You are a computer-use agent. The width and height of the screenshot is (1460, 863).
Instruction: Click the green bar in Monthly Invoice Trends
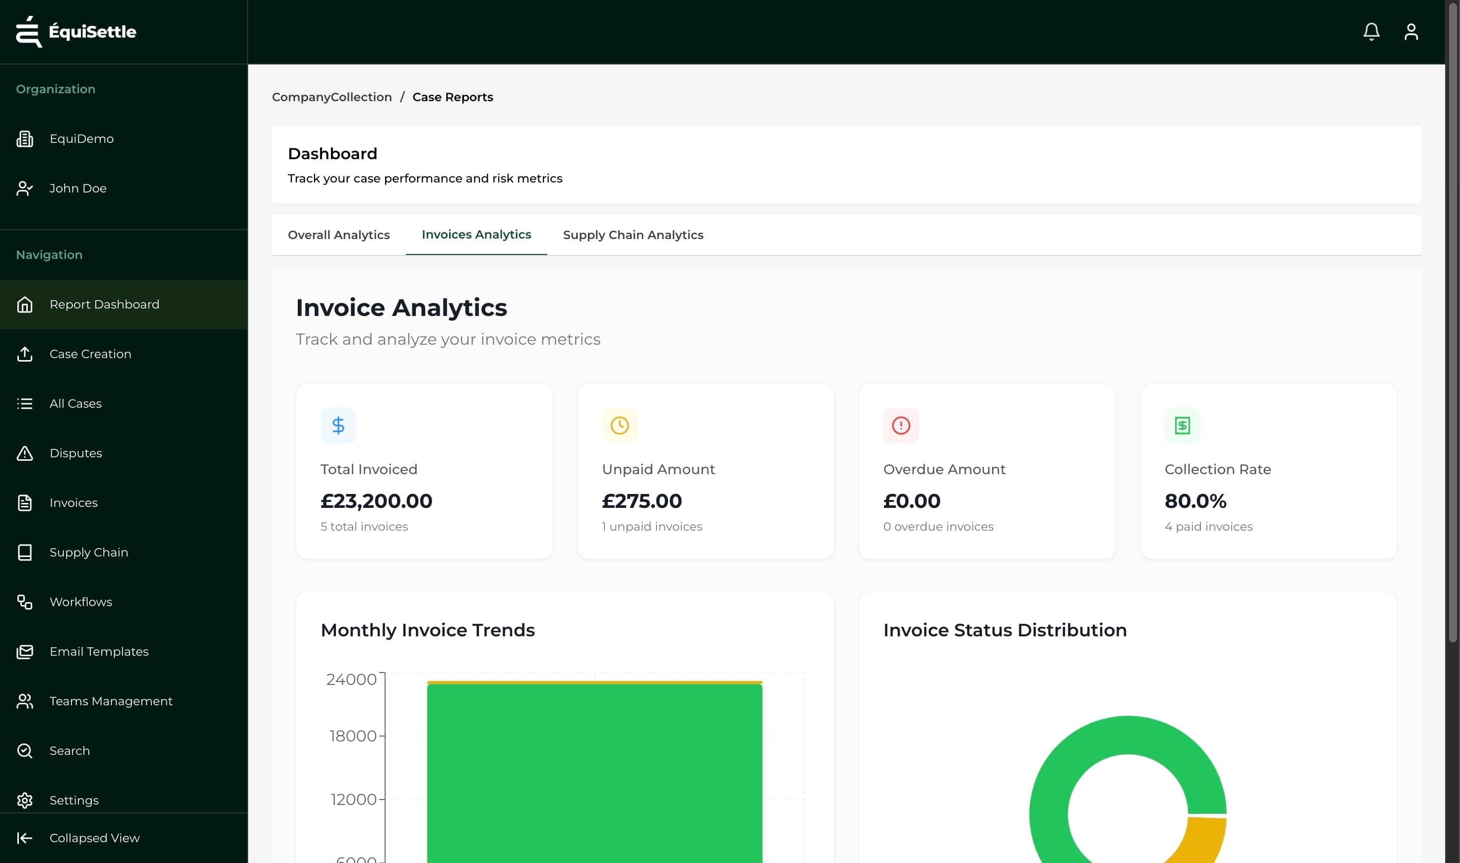[594, 773]
